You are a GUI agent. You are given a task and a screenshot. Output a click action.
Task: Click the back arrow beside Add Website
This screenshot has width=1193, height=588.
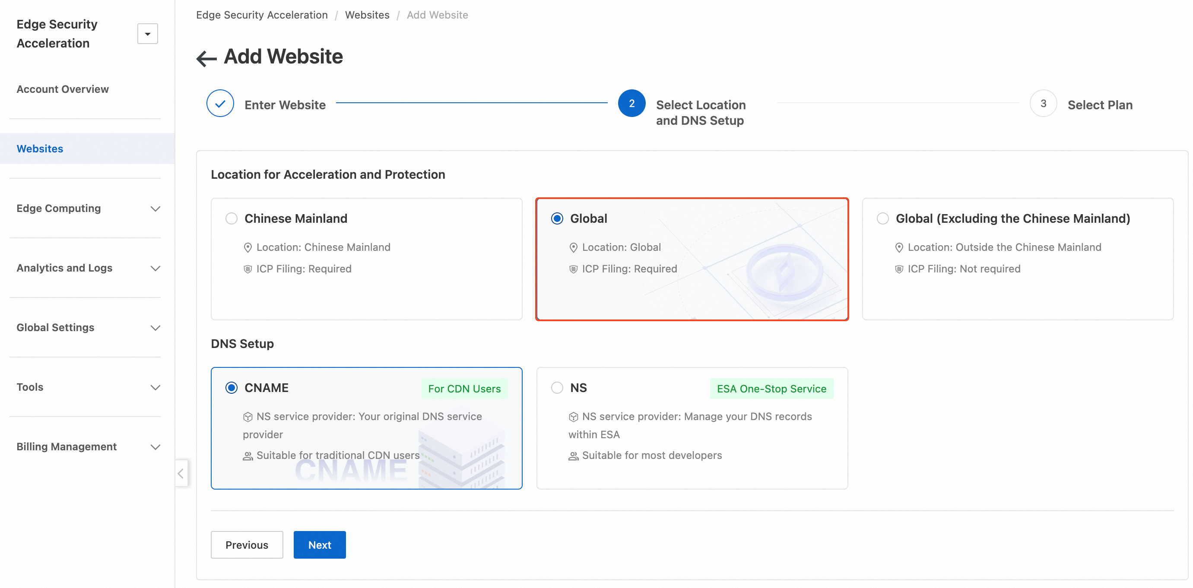coord(206,58)
